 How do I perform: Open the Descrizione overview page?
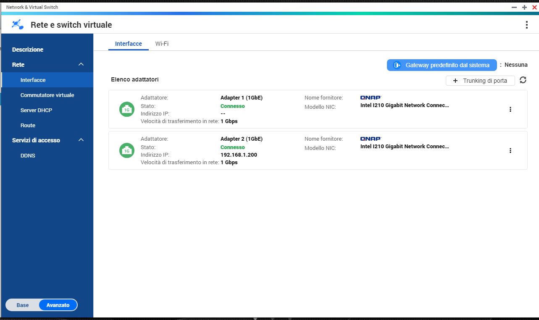click(x=28, y=50)
